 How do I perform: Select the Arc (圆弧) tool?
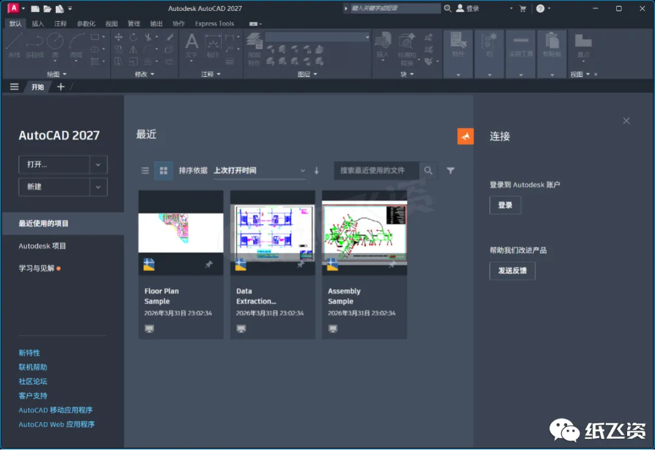pos(76,46)
